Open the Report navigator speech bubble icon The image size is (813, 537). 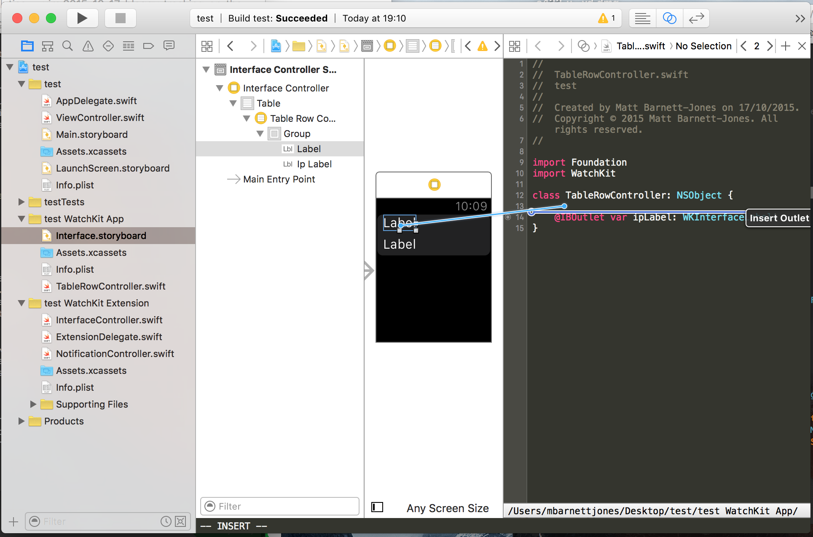tap(169, 46)
